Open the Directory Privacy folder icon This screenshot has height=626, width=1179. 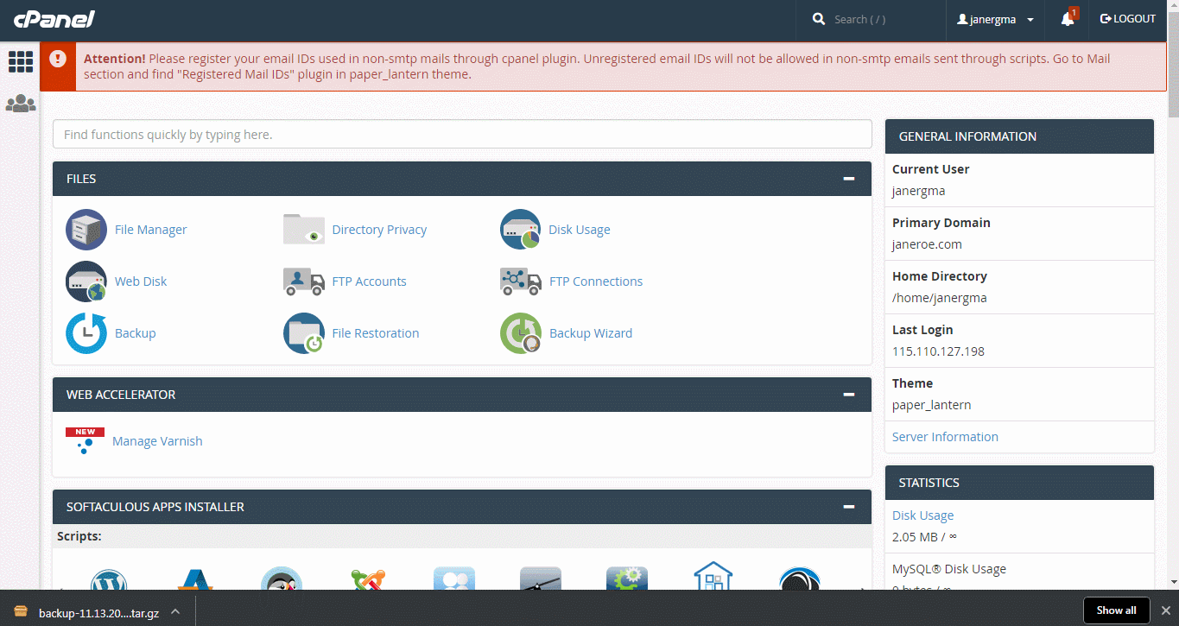click(x=304, y=230)
